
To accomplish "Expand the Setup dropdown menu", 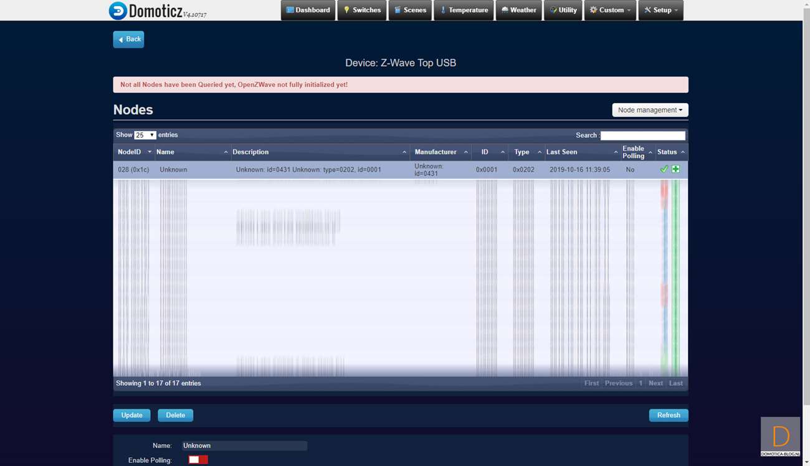I will coord(660,10).
